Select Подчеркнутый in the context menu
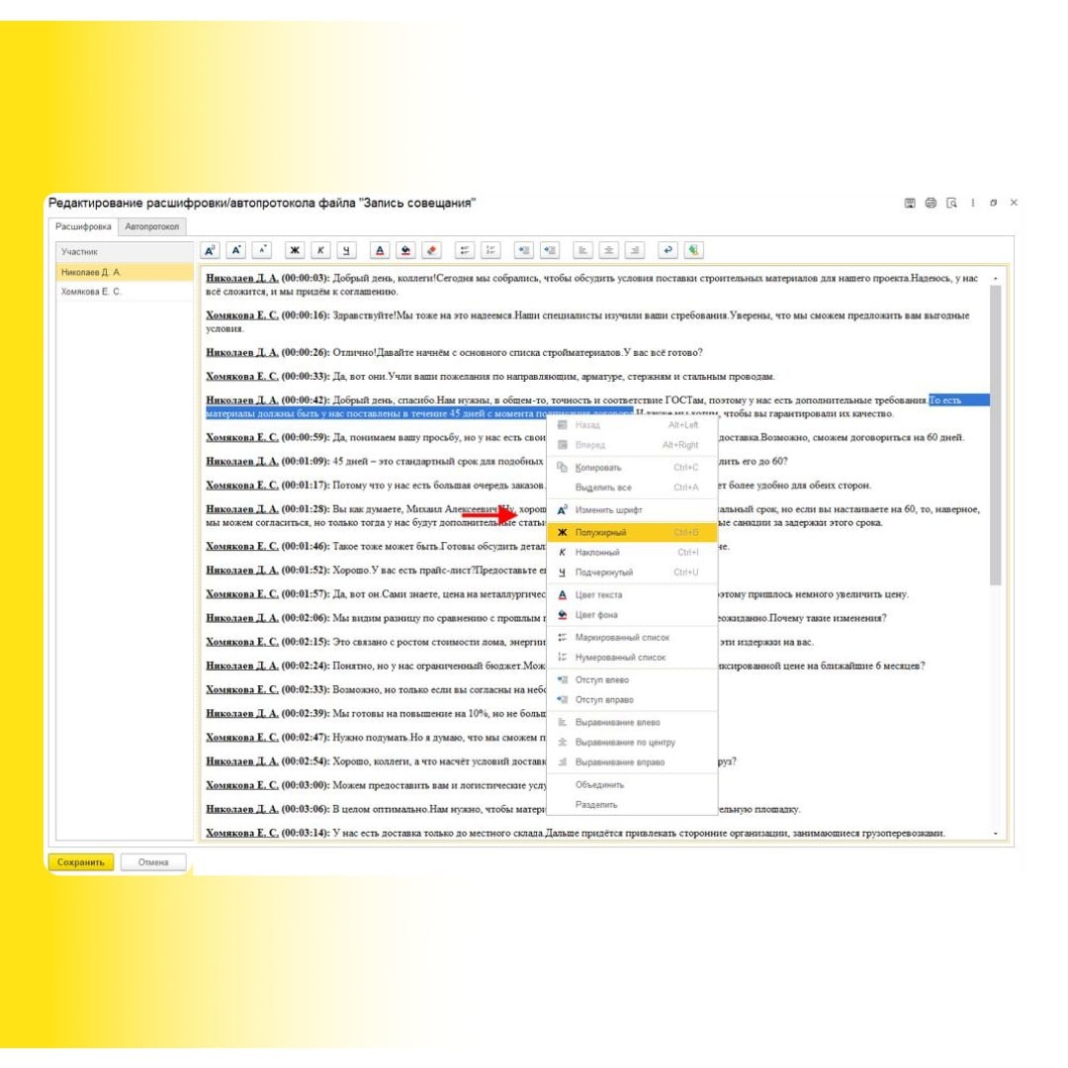The width and height of the screenshot is (1068, 1068). 632,573
